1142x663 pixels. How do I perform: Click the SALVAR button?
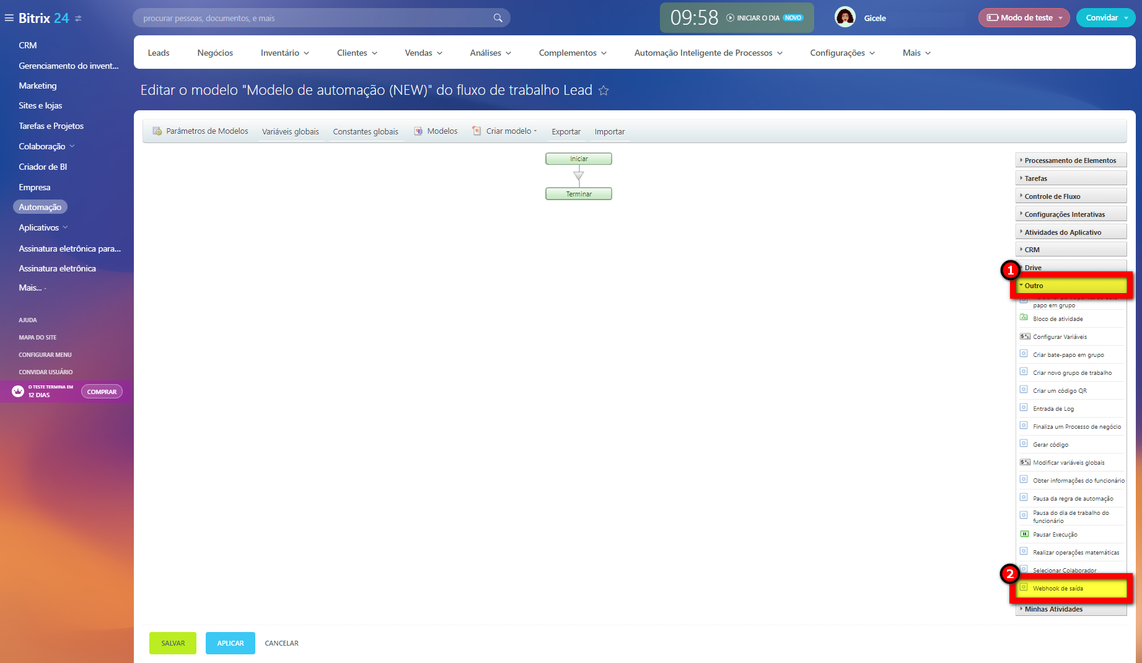(x=172, y=643)
